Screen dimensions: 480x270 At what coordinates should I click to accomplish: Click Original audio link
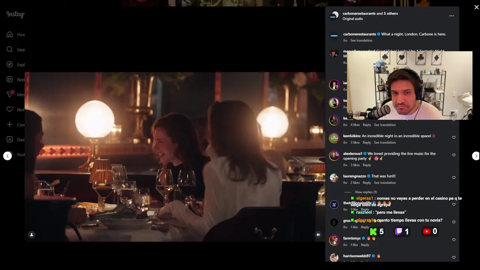click(352, 19)
